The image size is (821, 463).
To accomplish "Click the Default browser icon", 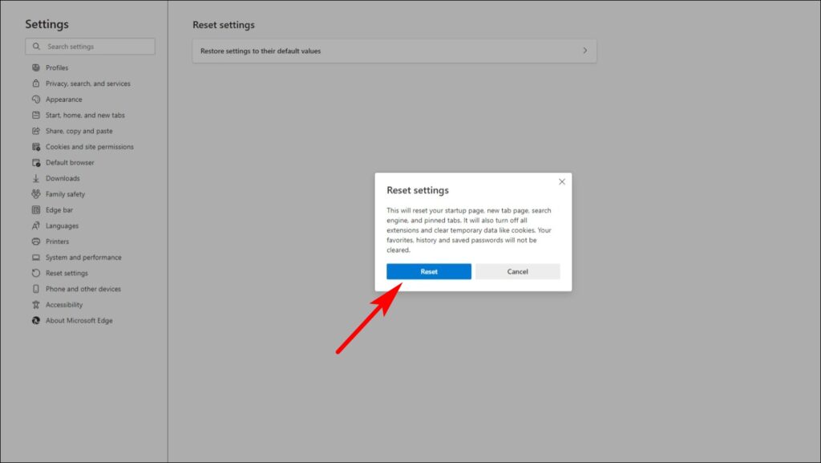I will click(x=35, y=162).
